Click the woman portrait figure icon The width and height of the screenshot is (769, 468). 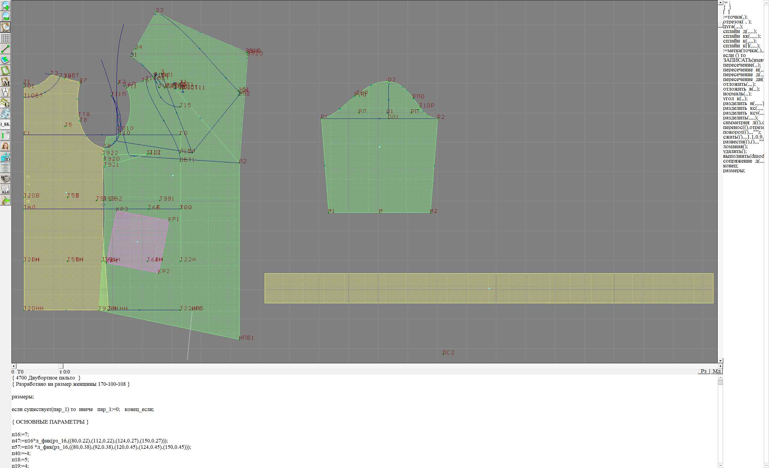click(x=6, y=146)
